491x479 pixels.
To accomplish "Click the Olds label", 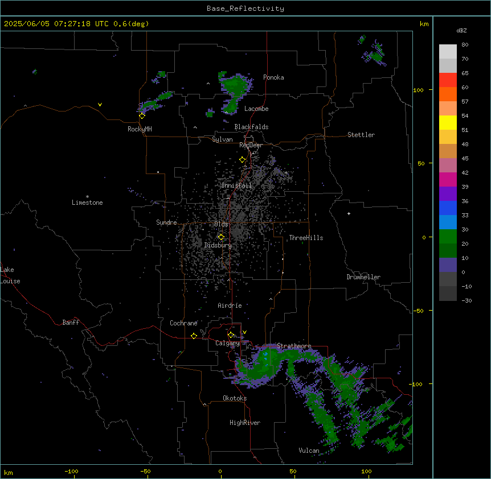I will (221, 224).
